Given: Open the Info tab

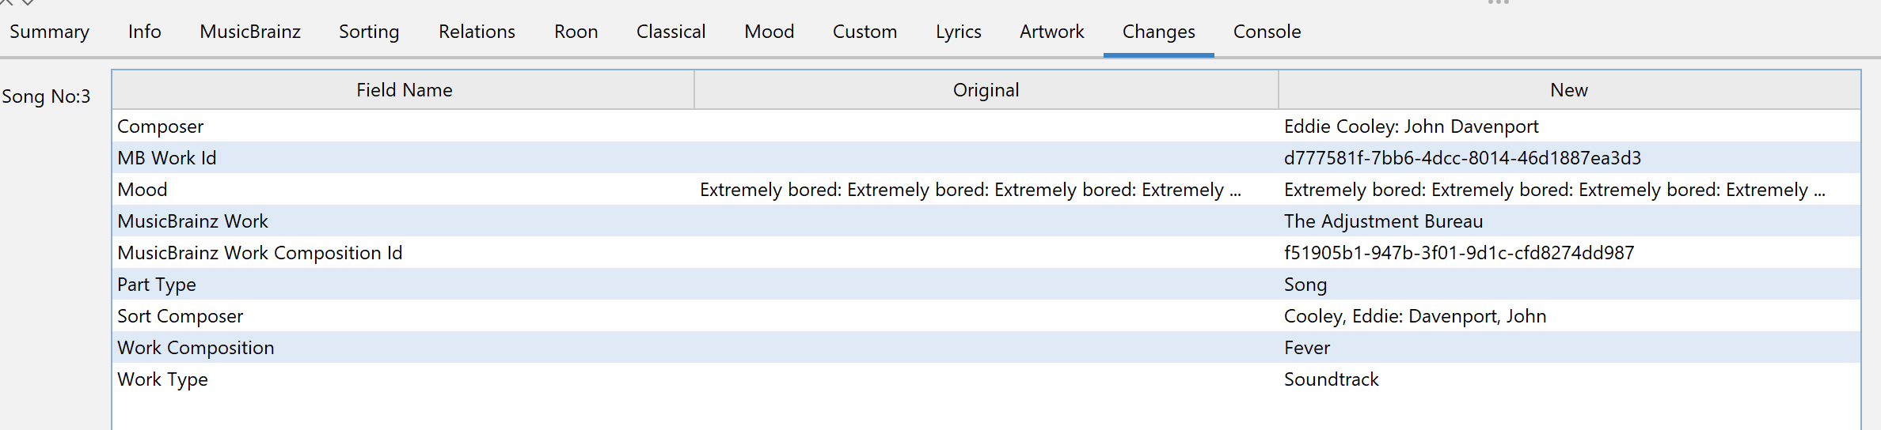Looking at the screenshot, I should pyautogui.click(x=145, y=32).
